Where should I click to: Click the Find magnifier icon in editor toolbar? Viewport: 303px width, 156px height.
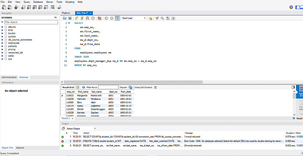click(x=162, y=18)
